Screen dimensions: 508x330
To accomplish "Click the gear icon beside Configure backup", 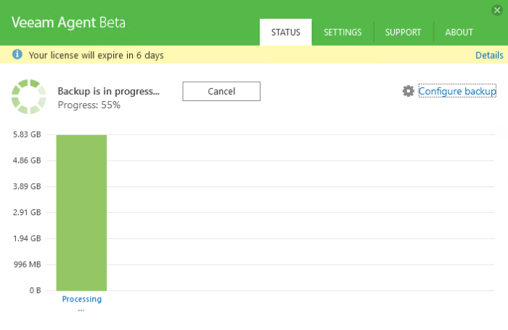I will click(408, 91).
